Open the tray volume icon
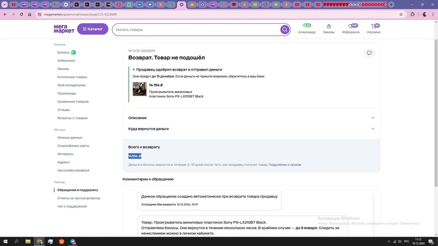 (x=400, y=242)
